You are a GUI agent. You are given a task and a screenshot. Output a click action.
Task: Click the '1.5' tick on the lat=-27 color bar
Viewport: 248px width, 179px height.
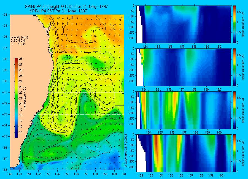[239, 12]
